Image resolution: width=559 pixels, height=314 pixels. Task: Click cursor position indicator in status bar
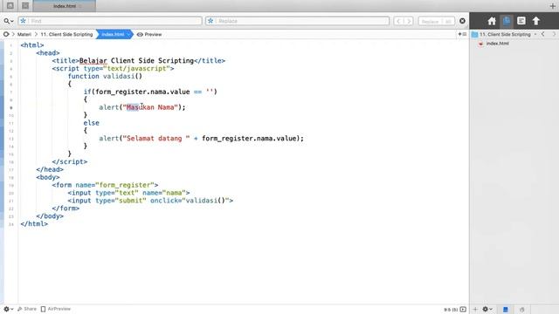[x=451, y=310]
